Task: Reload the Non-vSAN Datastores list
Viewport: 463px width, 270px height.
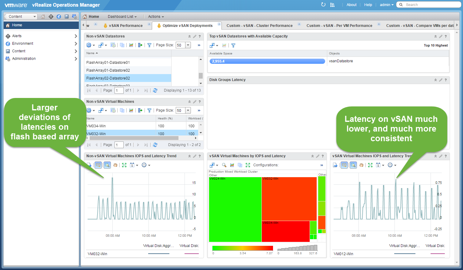Action: coord(155,90)
